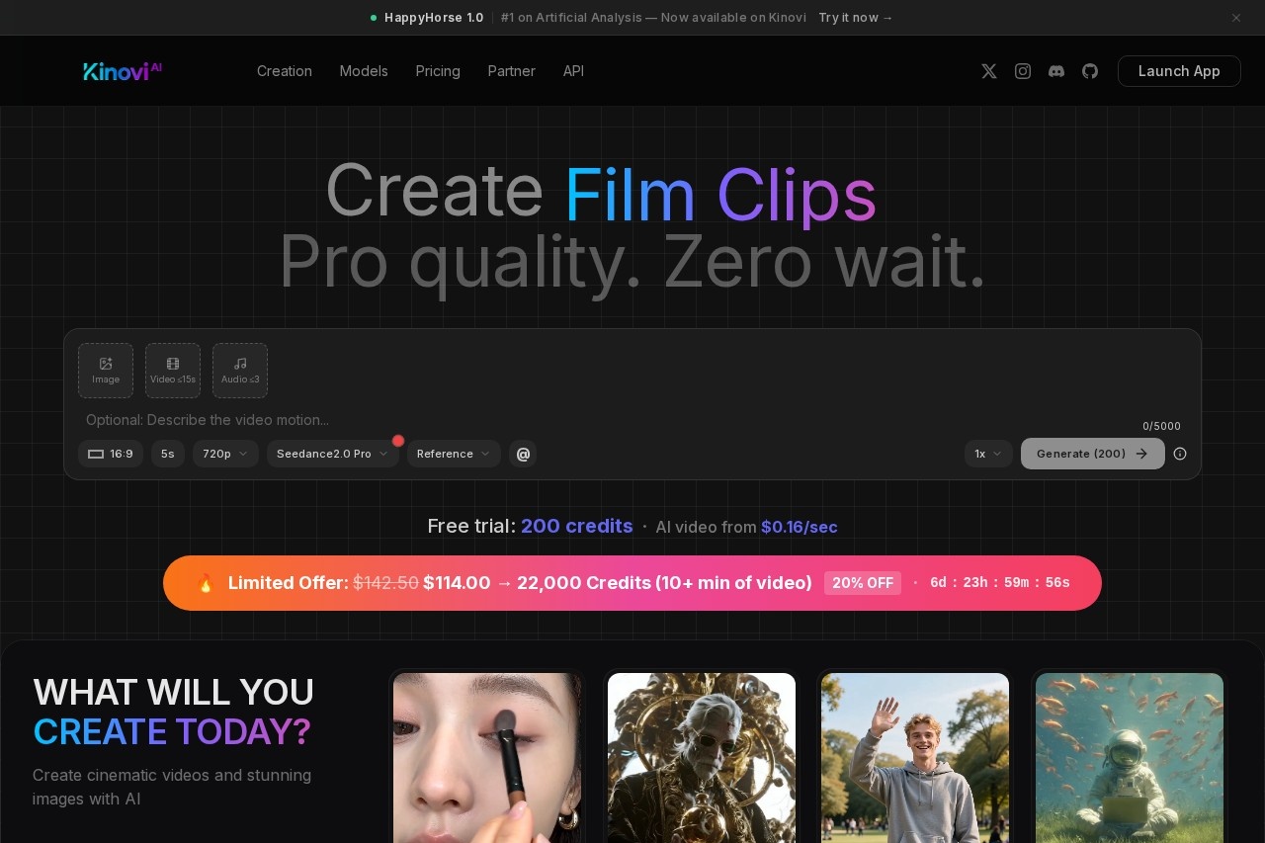Click the Launch App button
Screen dimensions: 1265x843
pyautogui.click(x=1179, y=71)
